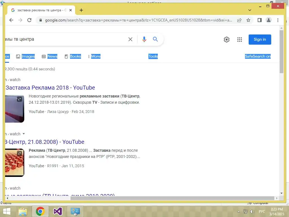Show hidden tray icons arrow
Image resolution: width=289 pixels, height=217 pixels.
click(x=238, y=212)
